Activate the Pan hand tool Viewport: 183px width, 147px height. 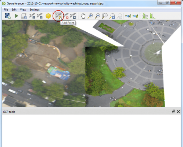pyautogui.click(x=83, y=16)
